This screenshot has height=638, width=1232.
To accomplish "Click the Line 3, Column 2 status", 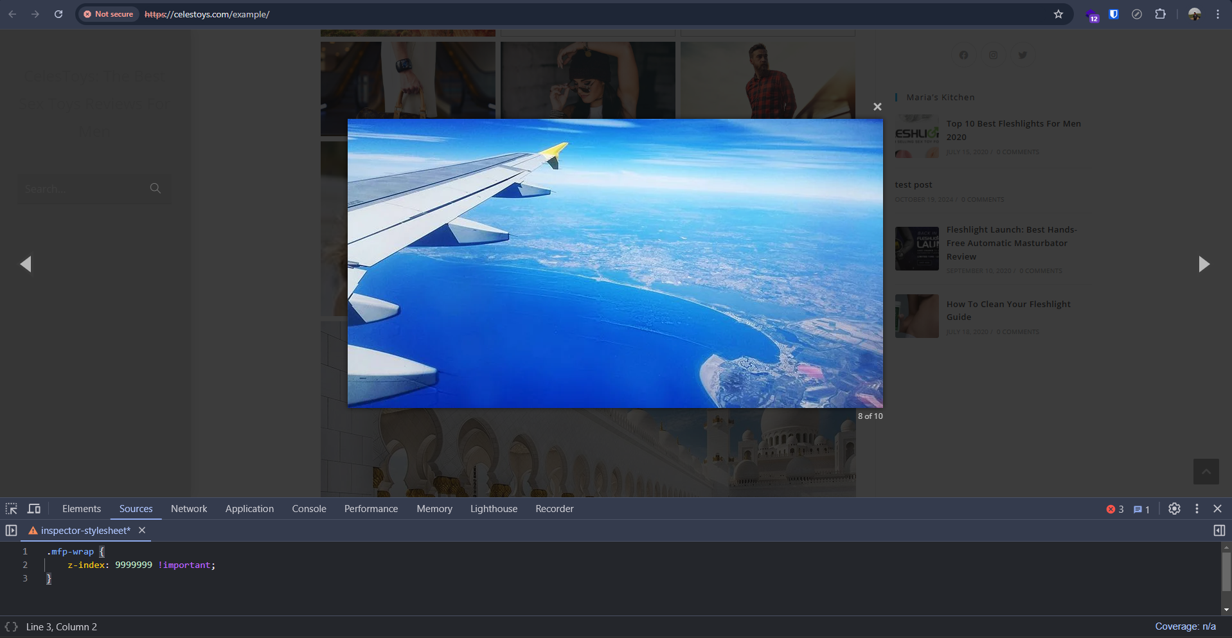I will tap(62, 627).
